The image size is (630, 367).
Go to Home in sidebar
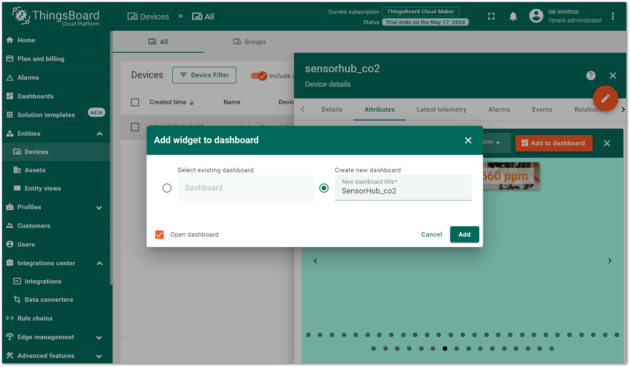coord(56,40)
